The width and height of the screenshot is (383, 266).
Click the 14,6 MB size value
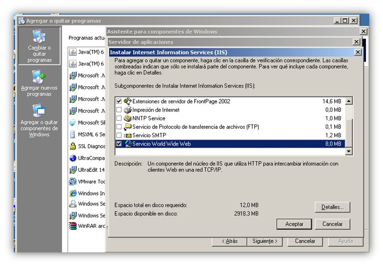click(x=332, y=101)
